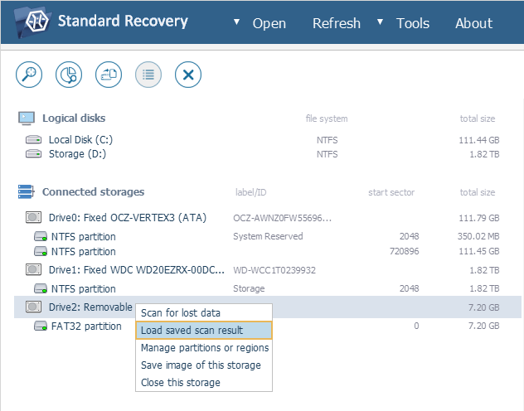Click the circular X close-storage icon
Viewport: 524px width, 411px height.
[188, 75]
